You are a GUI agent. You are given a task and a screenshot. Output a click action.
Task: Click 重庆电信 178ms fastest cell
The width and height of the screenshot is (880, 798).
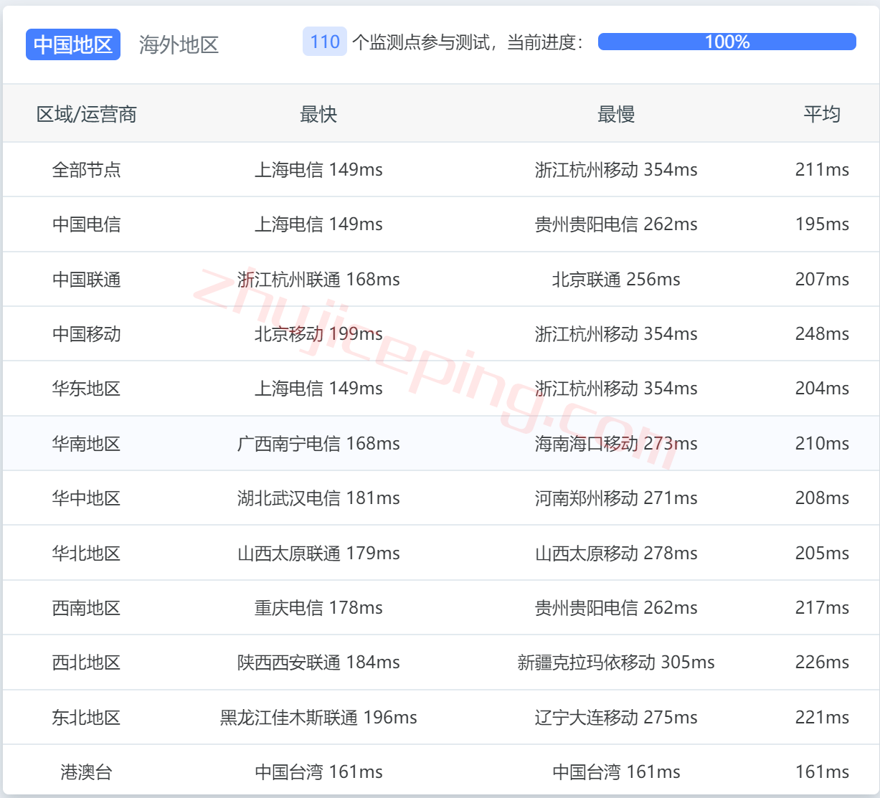click(x=318, y=608)
